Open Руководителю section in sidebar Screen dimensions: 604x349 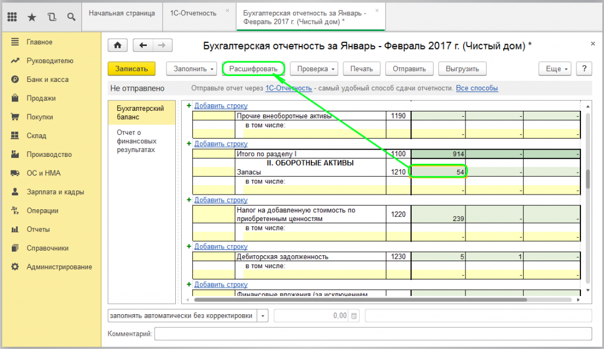[x=50, y=61]
